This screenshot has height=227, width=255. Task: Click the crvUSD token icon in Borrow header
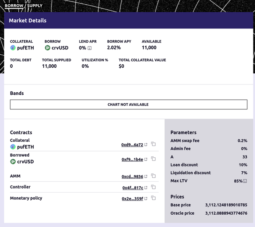tap(48, 48)
